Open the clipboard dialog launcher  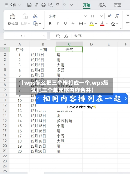coord(43,28)
